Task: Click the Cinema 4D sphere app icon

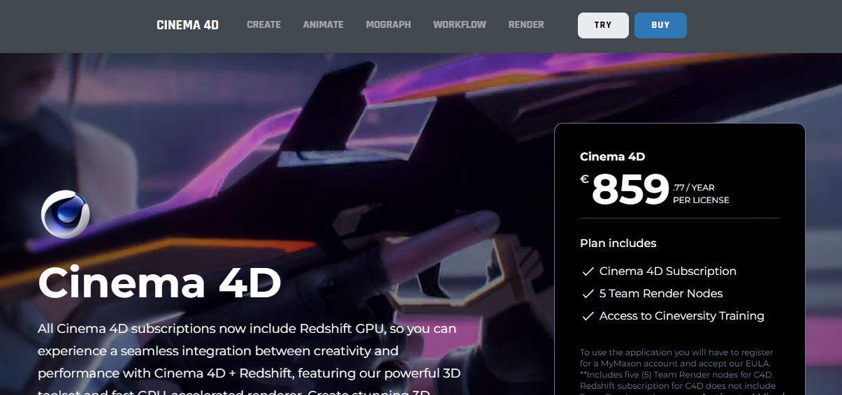Action: click(x=65, y=214)
